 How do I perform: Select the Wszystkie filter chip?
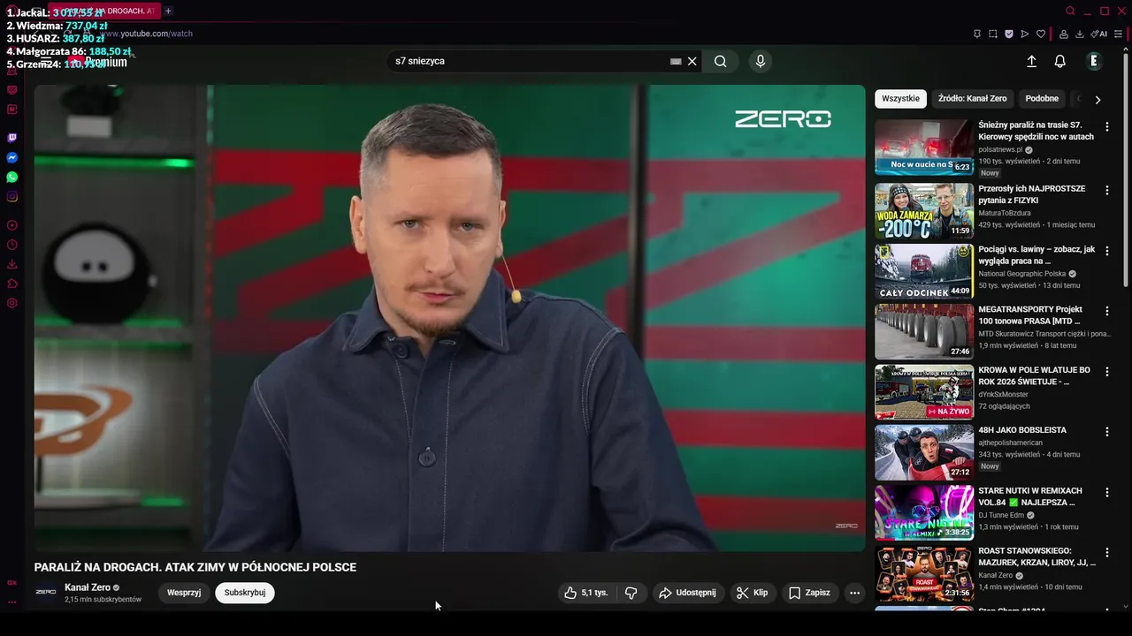click(900, 99)
